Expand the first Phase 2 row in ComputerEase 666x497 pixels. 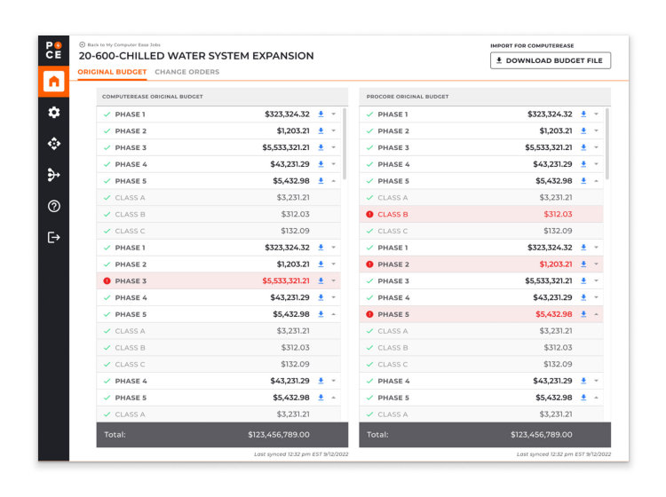click(333, 130)
